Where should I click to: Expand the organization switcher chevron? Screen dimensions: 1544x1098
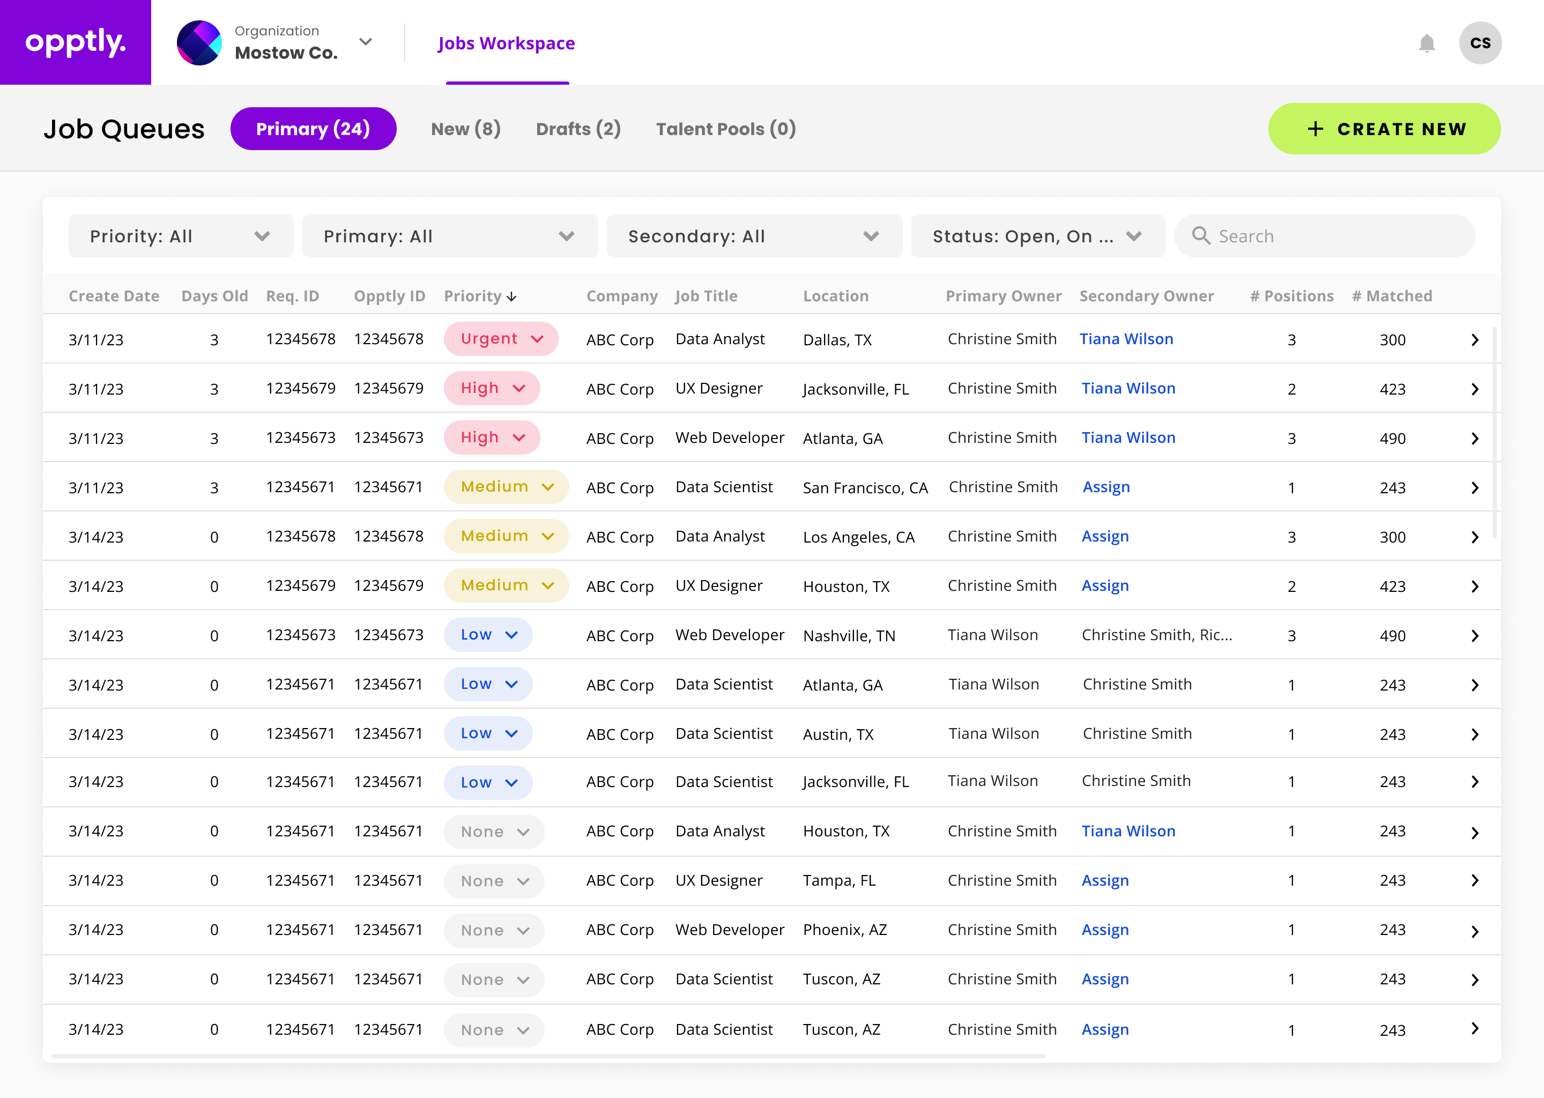(366, 42)
